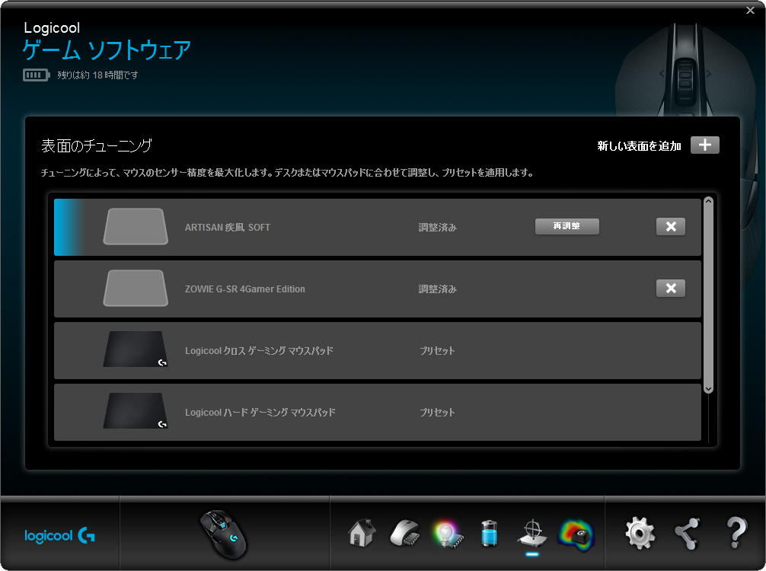Open the Home icon in bottom toolbar
Image resolution: width=766 pixels, height=571 pixels.
tap(362, 533)
